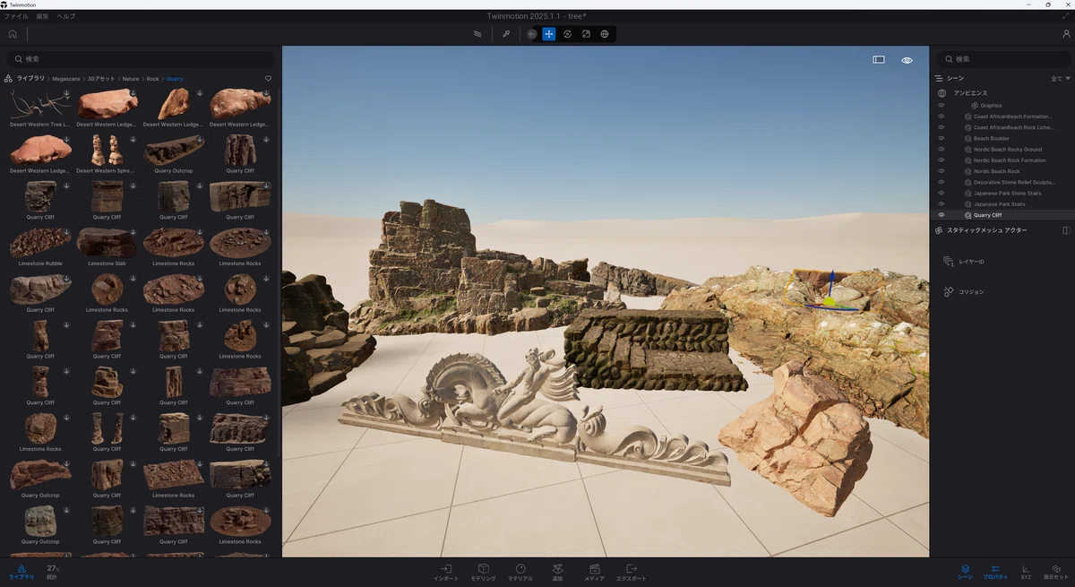Open the ファイル menu
This screenshot has height=587, width=1075.
point(16,16)
